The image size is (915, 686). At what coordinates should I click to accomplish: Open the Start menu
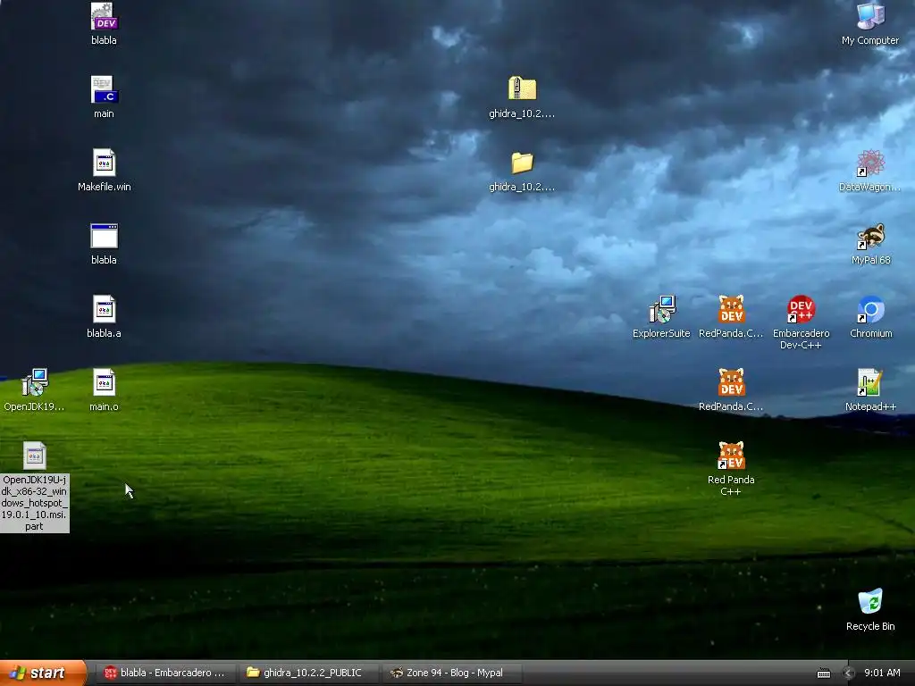(x=43, y=673)
